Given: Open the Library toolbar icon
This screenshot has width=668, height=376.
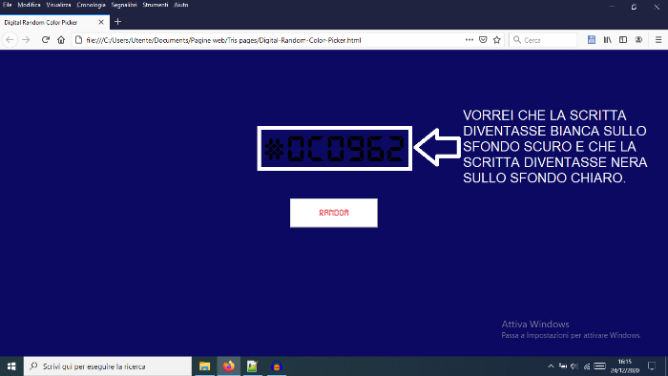Looking at the screenshot, I should click(607, 39).
